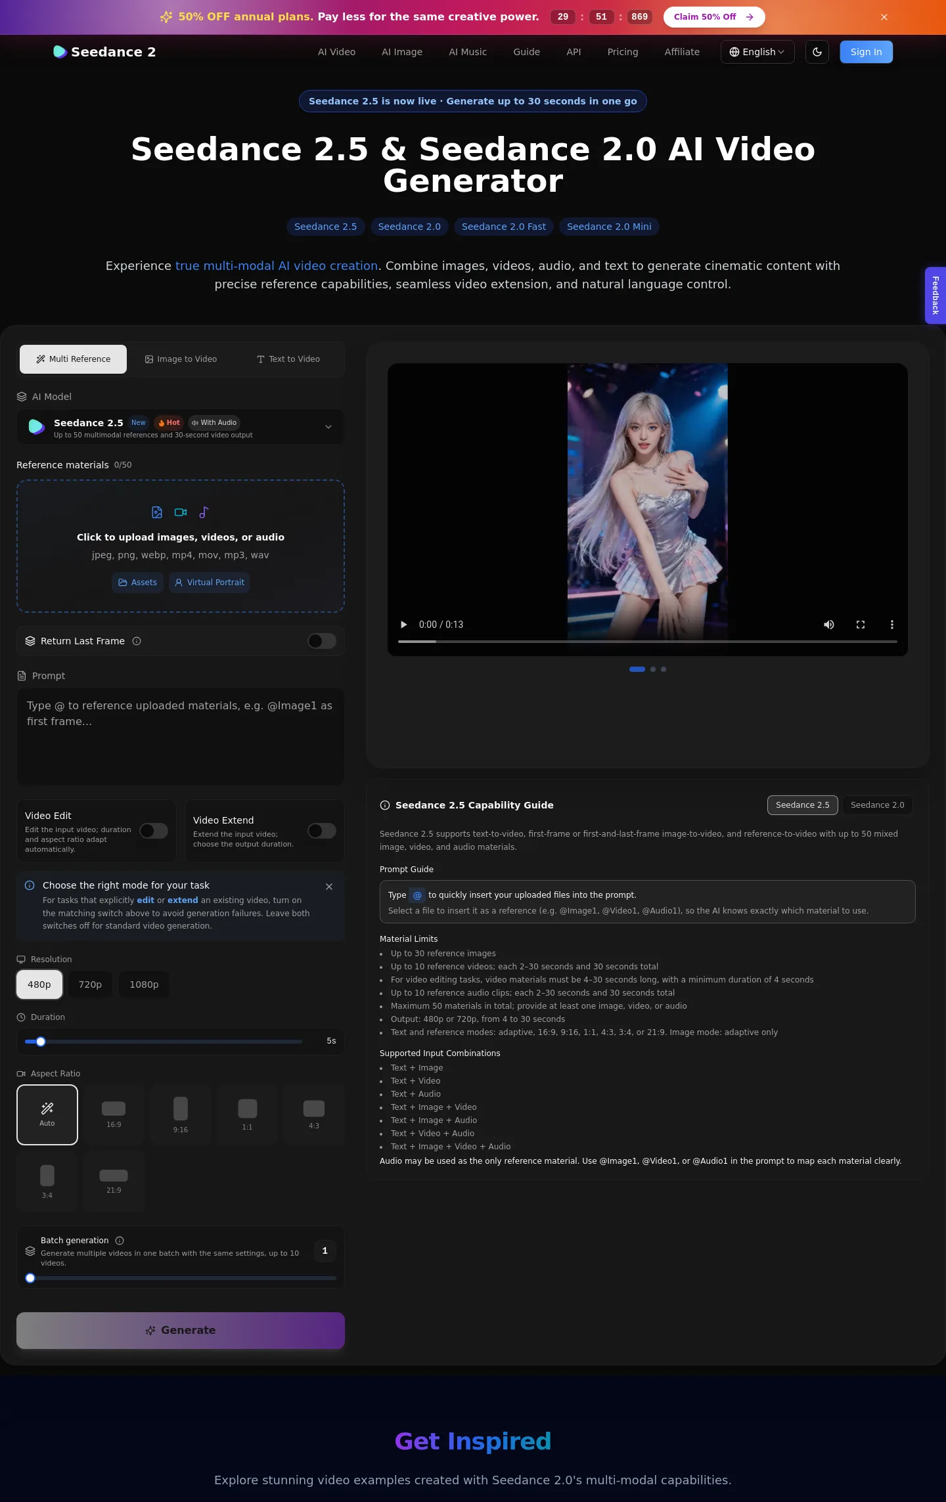Select 4:3 aspect ratio
The width and height of the screenshot is (946, 1502).
(314, 1115)
